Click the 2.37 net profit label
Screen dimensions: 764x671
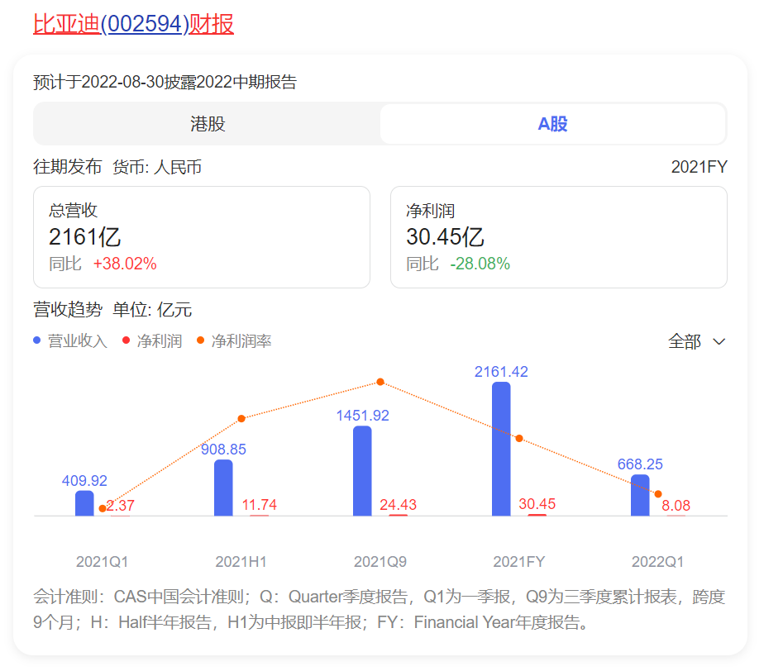(120, 506)
